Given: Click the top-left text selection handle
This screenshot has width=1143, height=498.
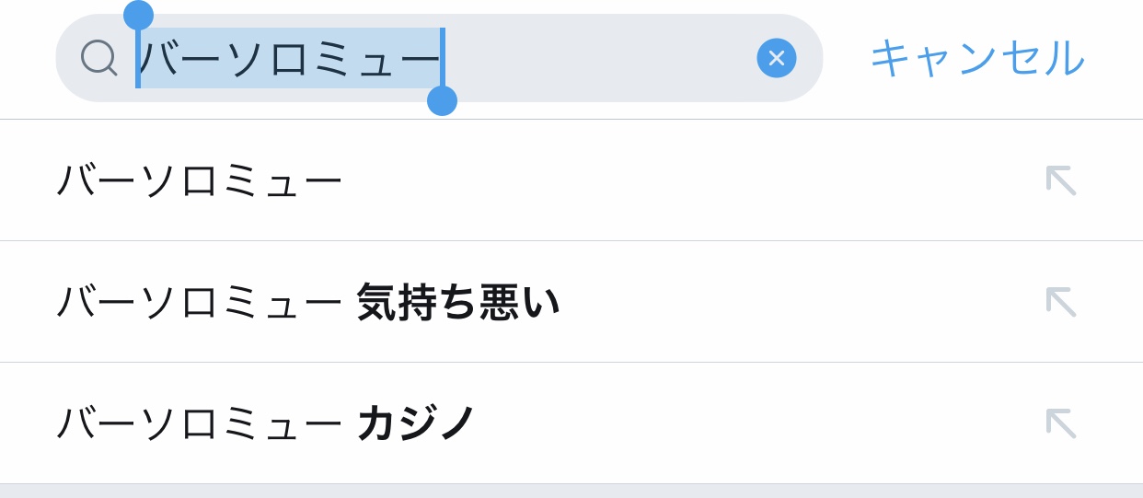Looking at the screenshot, I should tap(138, 16).
